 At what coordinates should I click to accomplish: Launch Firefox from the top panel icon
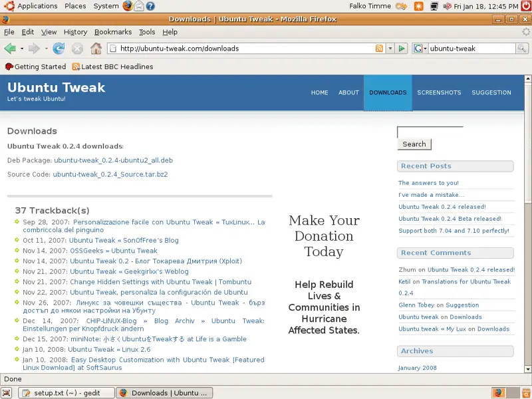(x=128, y=6)
